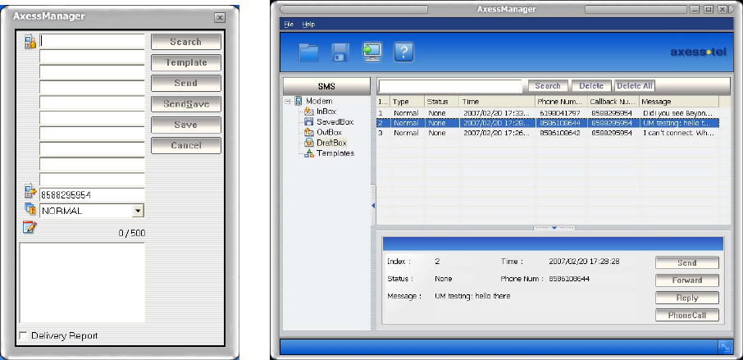The image size is (743, 360).
Task: Select DraftBox in the SMS tree
Action: [x=331, y=143]
